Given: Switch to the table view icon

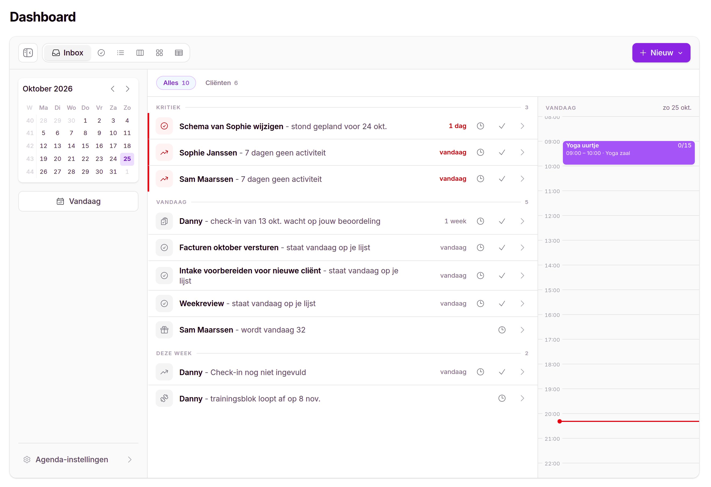Looking at the screenshot, I should pyautogui.click(x=179, y=53).
